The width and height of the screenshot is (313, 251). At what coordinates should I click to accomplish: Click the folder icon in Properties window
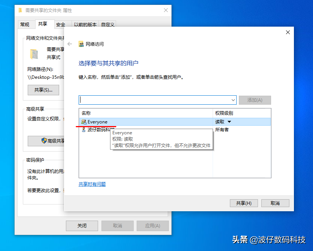point(34,54)
